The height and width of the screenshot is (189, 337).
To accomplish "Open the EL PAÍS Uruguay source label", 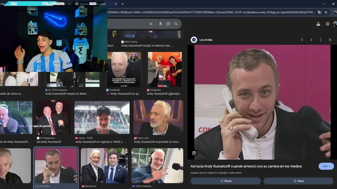I will point(58,90).
